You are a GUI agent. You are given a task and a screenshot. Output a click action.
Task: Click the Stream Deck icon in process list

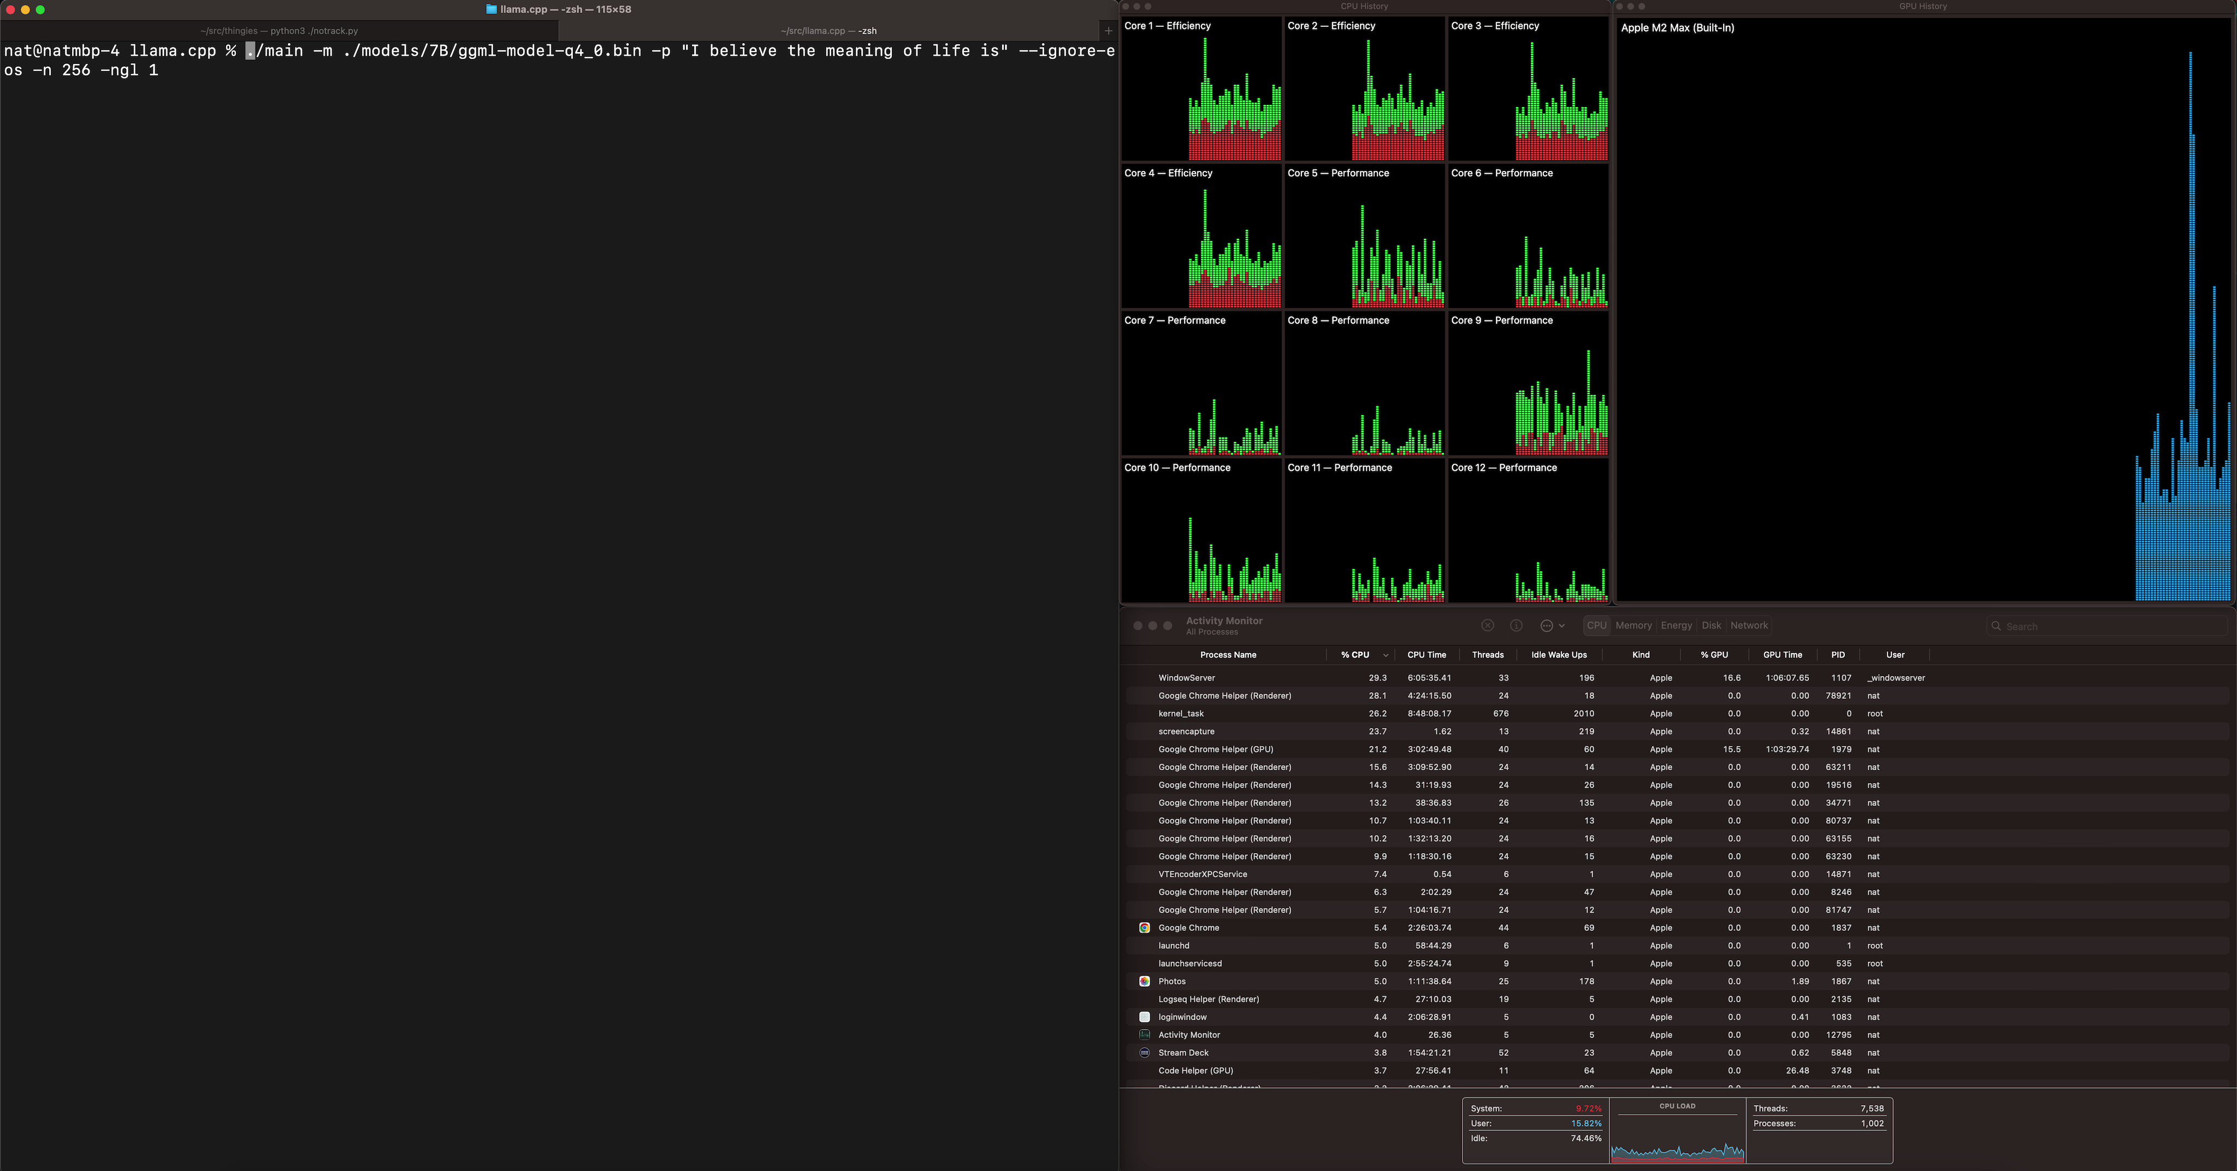coord(1145,1053)
